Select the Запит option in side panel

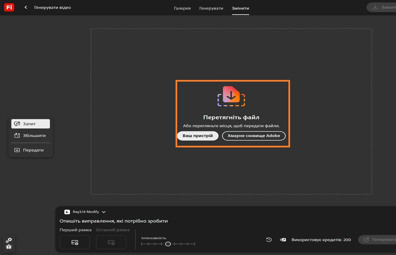30,124
